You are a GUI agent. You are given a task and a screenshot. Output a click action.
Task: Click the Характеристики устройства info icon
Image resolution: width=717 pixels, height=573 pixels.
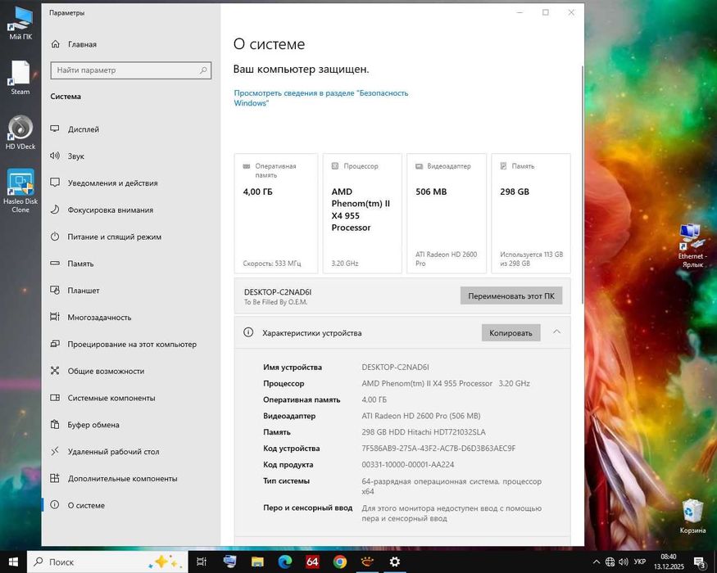point(248,332)
